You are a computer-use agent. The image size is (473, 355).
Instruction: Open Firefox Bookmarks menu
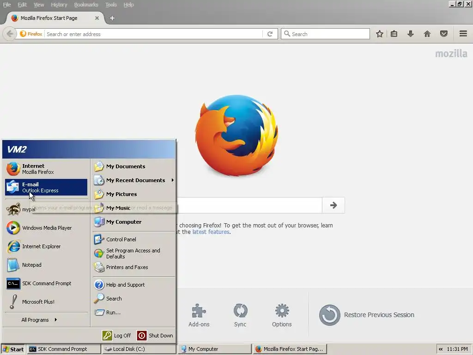point(86,5)
